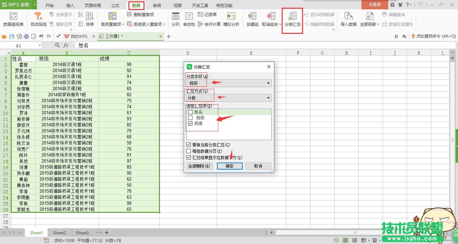Image resolution: width=458 pixels, height=244 pixels.
Task: Expand the name box dropdown for A1
Action: pyautogui.click(x=40, y=46)
